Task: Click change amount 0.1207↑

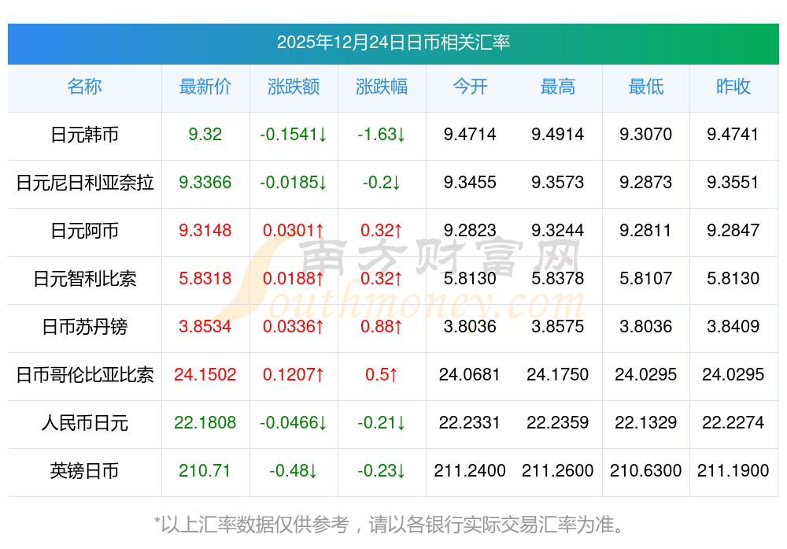Action: (293, 375)
